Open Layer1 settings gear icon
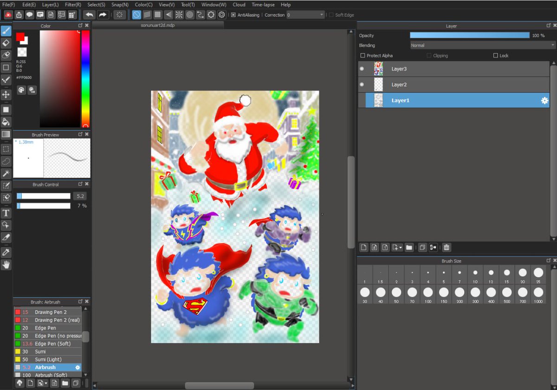 click(544, 100)
